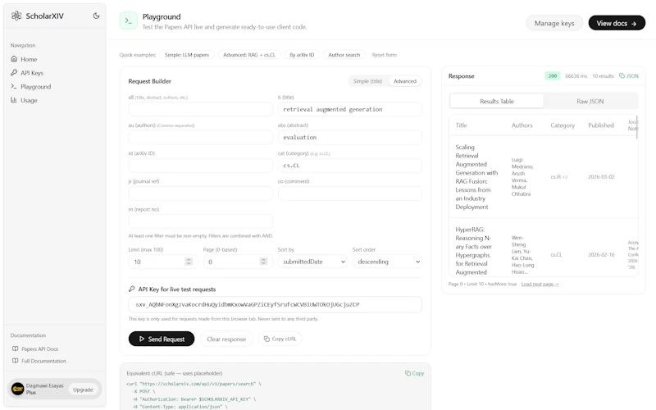Viewport: 656px width, 410px height.
Task: Toggle dark mode moon icon
Action: coord(96,16)
